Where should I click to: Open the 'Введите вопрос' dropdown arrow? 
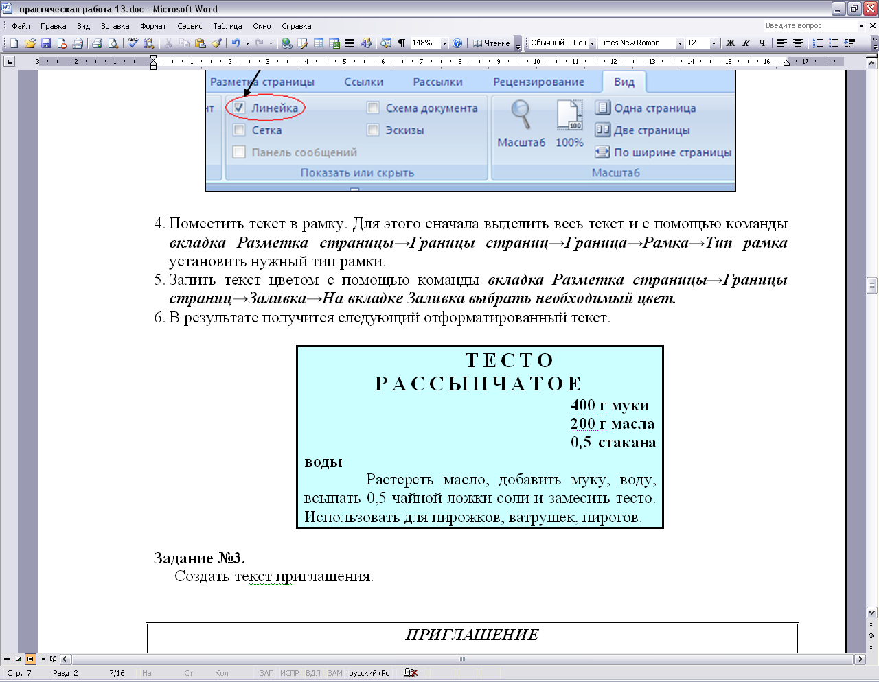(x=861, y=26)
